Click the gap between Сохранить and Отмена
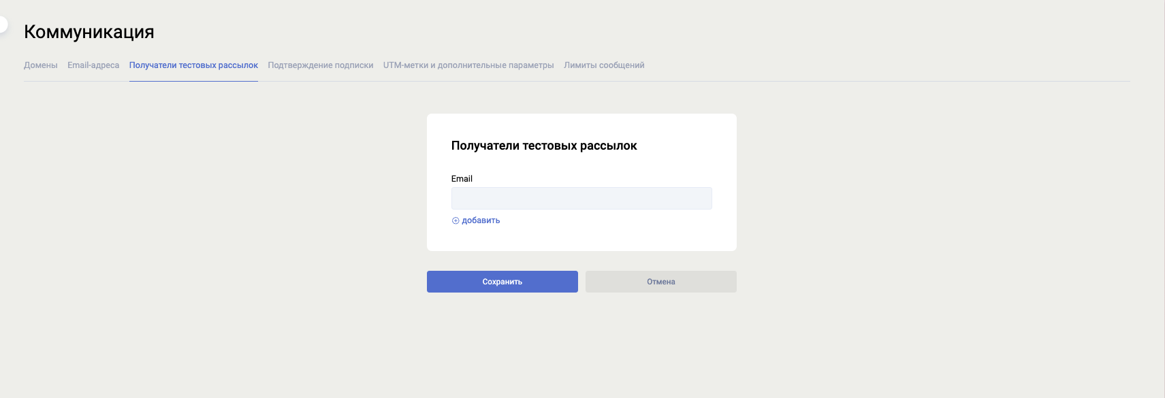 (581, 282)
